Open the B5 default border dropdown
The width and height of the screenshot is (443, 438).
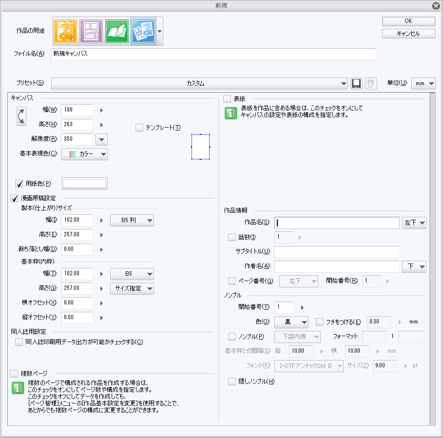pyautogui.click(x=132, y=274)
